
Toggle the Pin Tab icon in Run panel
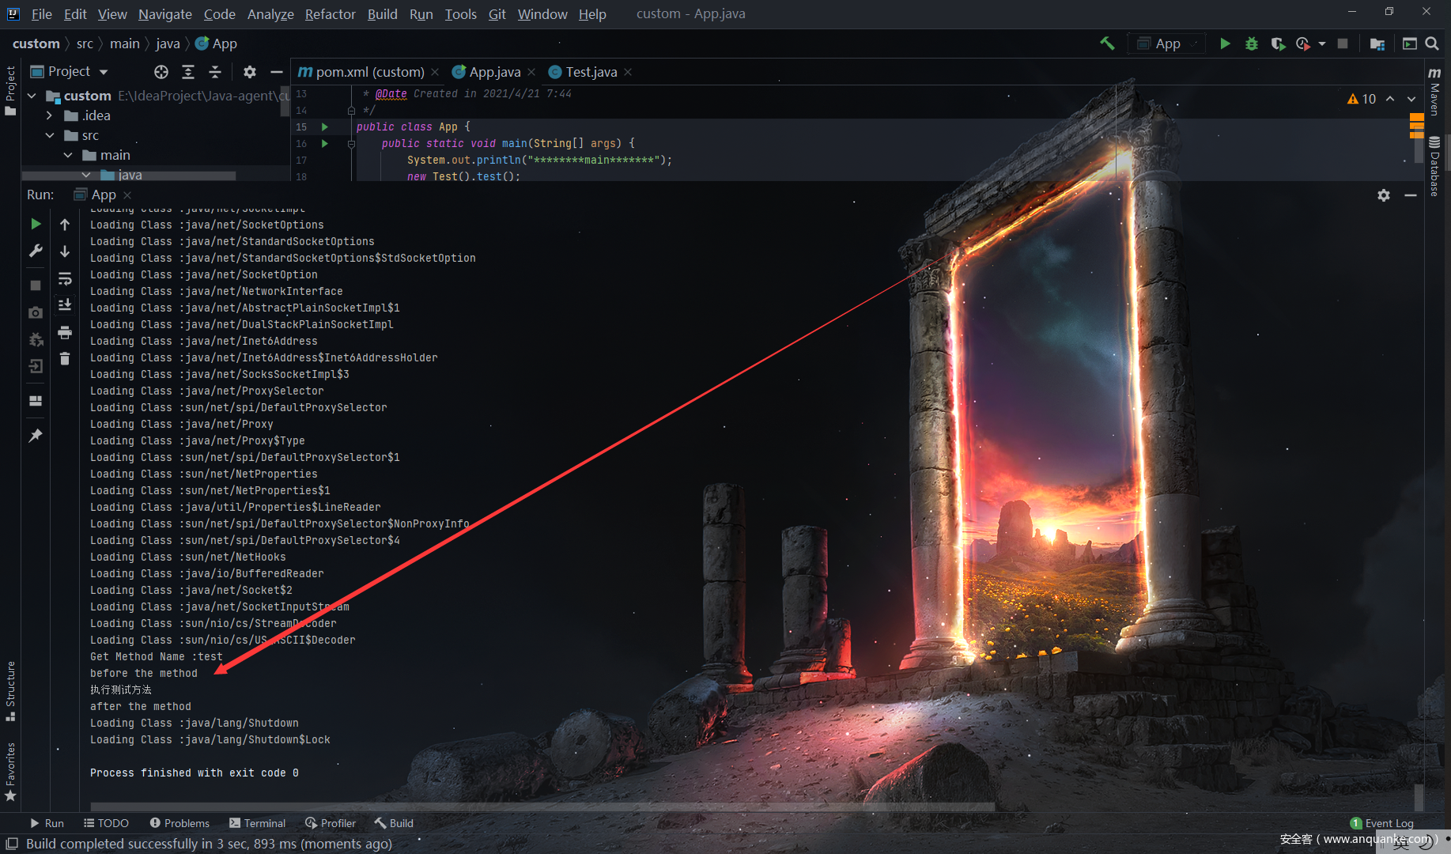(36, 436)
